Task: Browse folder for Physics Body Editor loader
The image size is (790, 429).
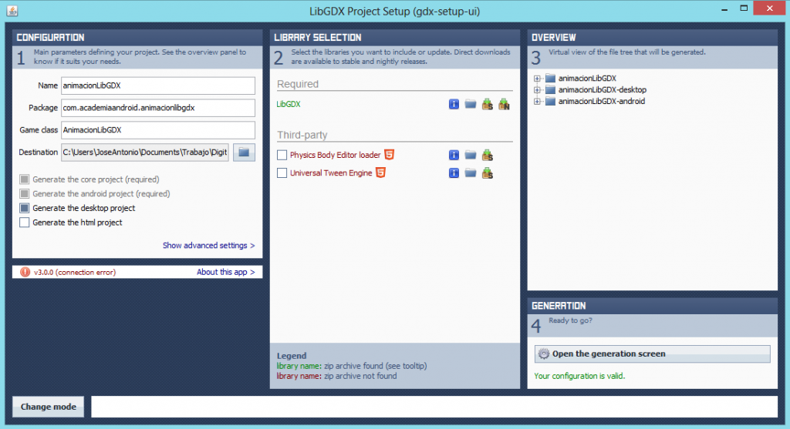Action: pyautogui.click(x=471, y=155)
